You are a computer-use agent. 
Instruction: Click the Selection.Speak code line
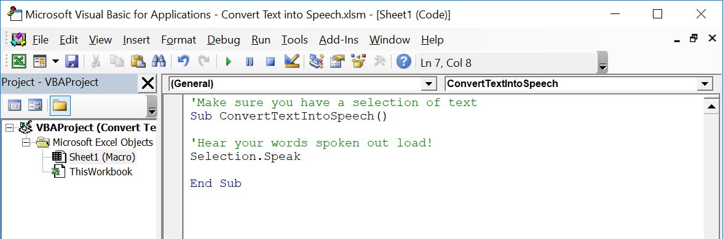click(x=245, y=156)
